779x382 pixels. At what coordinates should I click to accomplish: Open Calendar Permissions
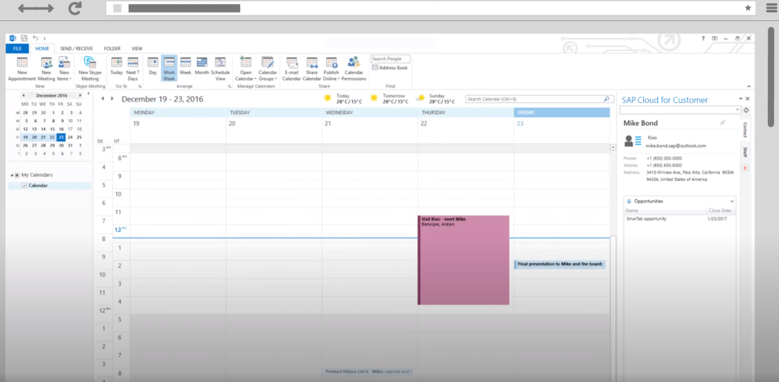click(x=354, y=68)
